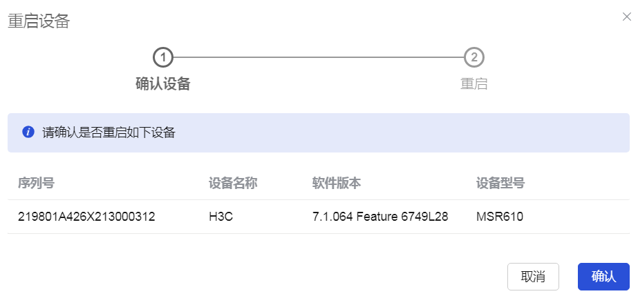Viewport: 638px width, 296px height.
Task: Click the step 2 circle icon
Action: tap(473, 57)
